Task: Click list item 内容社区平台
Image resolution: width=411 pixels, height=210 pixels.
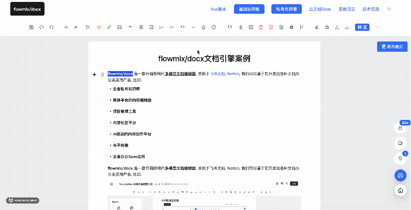Action: [x=124, y=123]
